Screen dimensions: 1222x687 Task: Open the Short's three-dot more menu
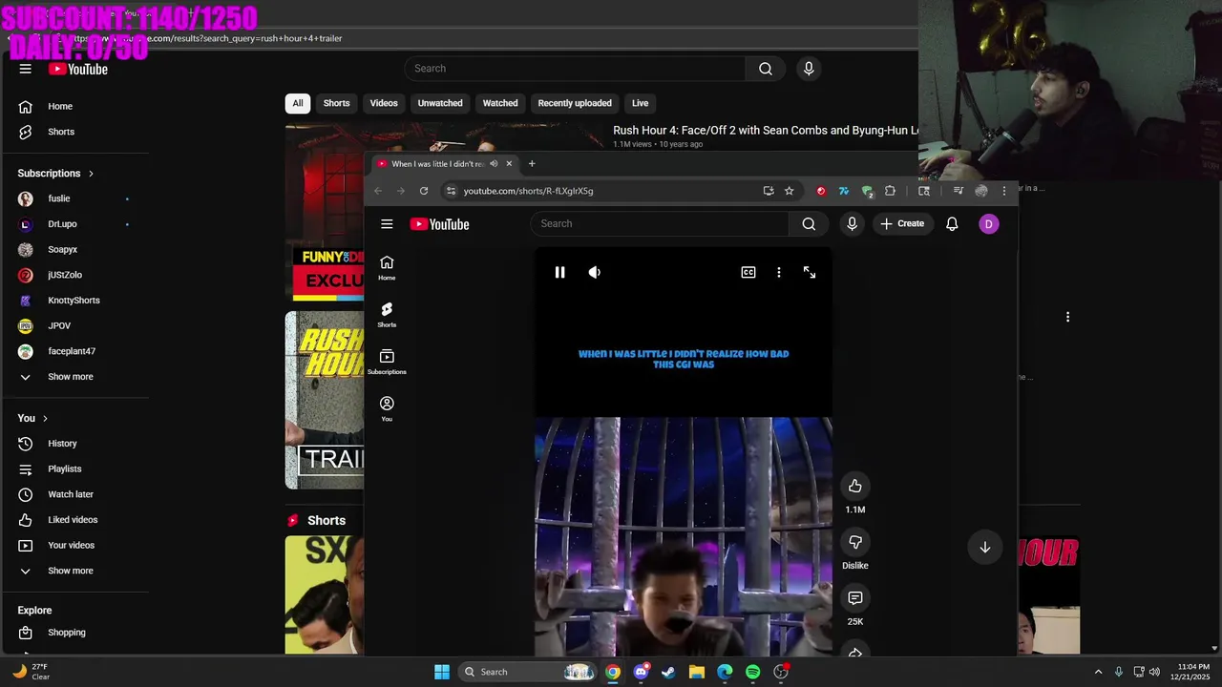(x=779, y=272)
